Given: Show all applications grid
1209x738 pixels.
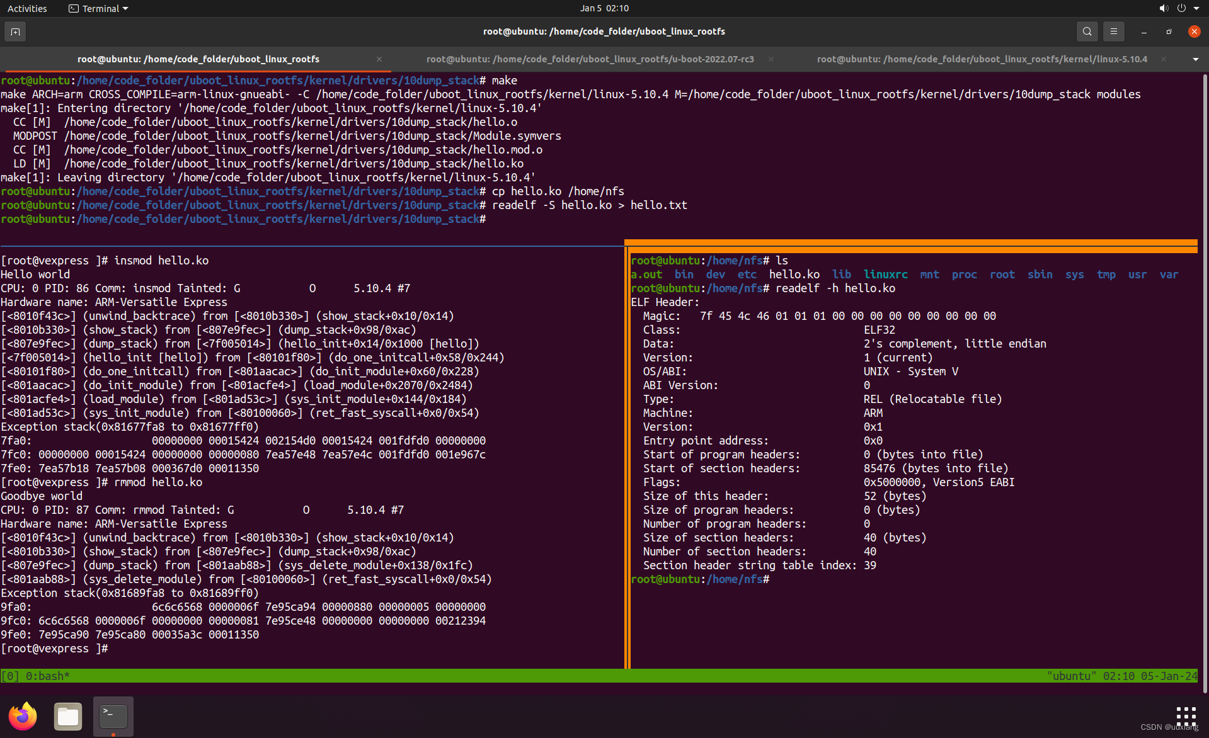Looking at the screenshot, I should 1186,716.
